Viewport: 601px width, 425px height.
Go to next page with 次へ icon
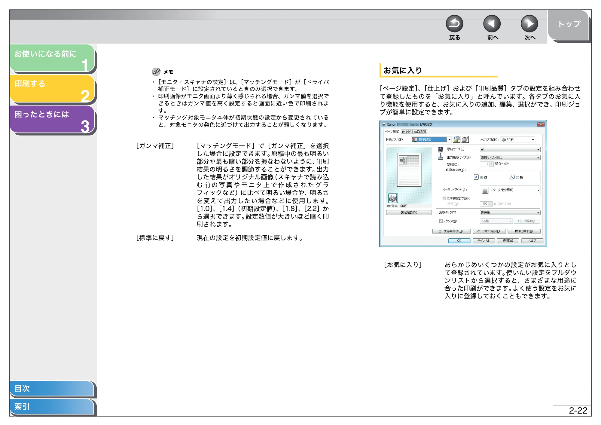[x=529, y=24]
